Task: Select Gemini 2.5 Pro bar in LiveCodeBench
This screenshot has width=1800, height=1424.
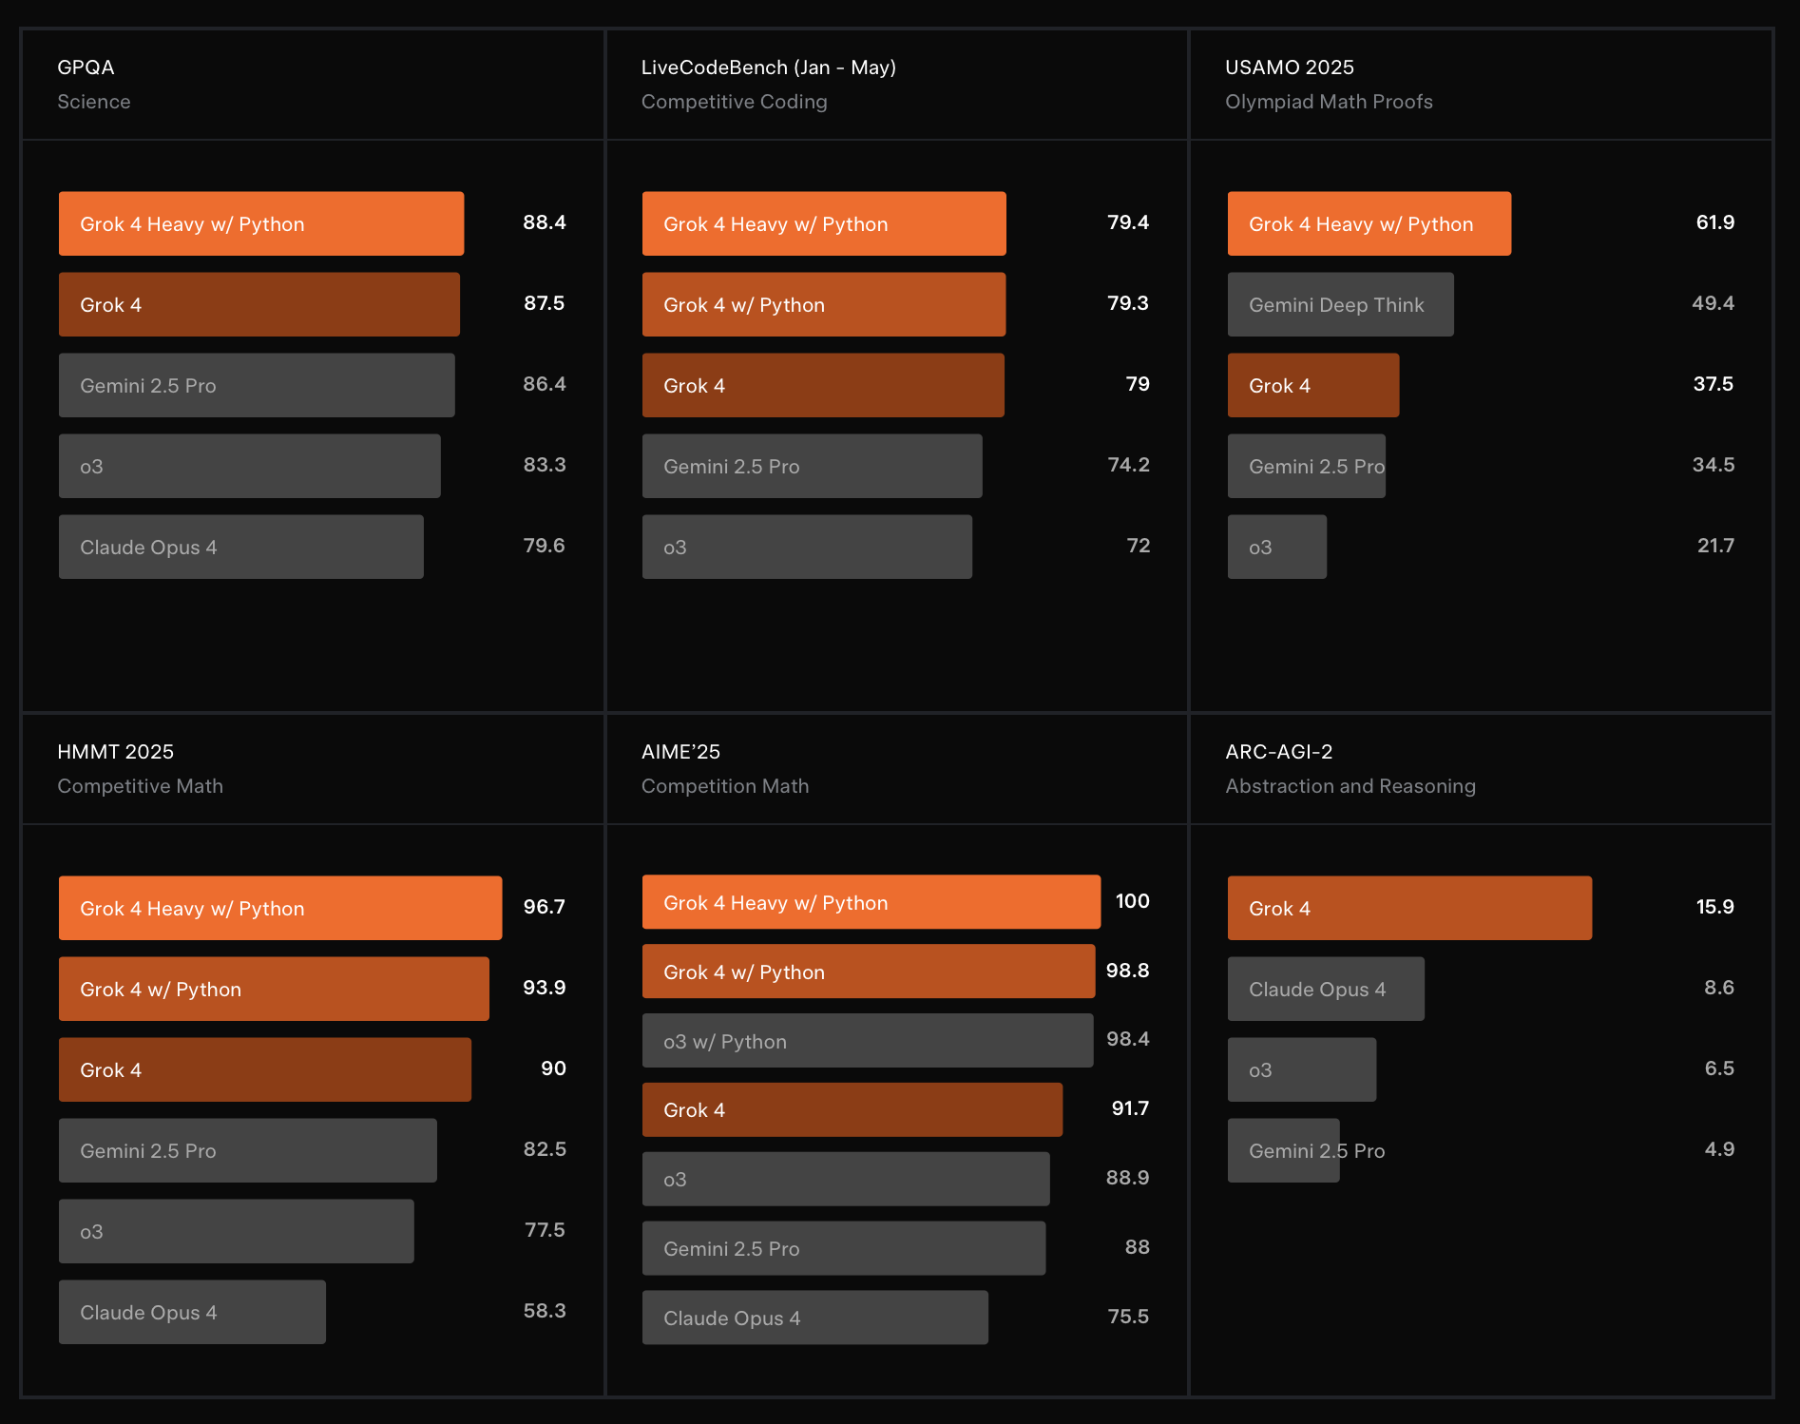Action: (x=813, y=466)
